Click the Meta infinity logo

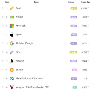[x=12, y=79]
